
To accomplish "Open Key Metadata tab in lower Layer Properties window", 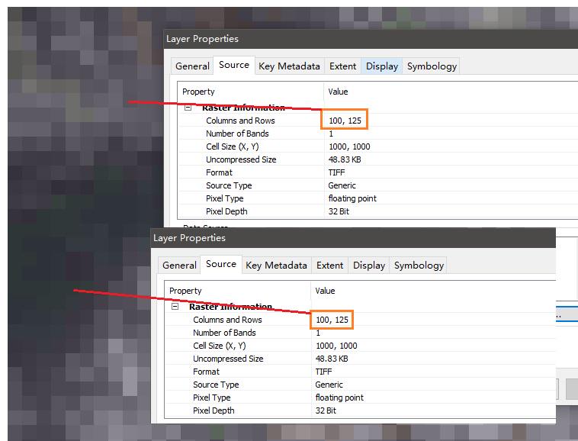I will pos(277,266).
